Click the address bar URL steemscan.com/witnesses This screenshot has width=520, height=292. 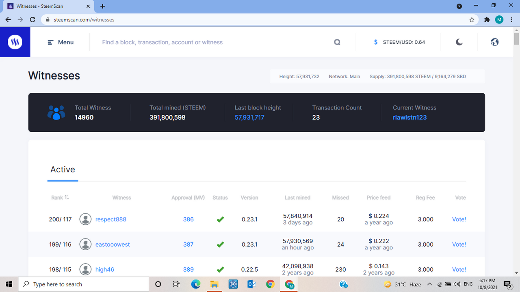tap(84, 19)
